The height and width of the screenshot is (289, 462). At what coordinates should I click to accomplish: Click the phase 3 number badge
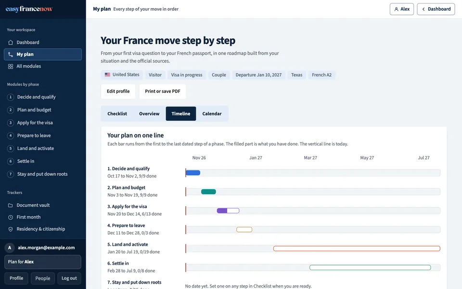coord(11,123)
